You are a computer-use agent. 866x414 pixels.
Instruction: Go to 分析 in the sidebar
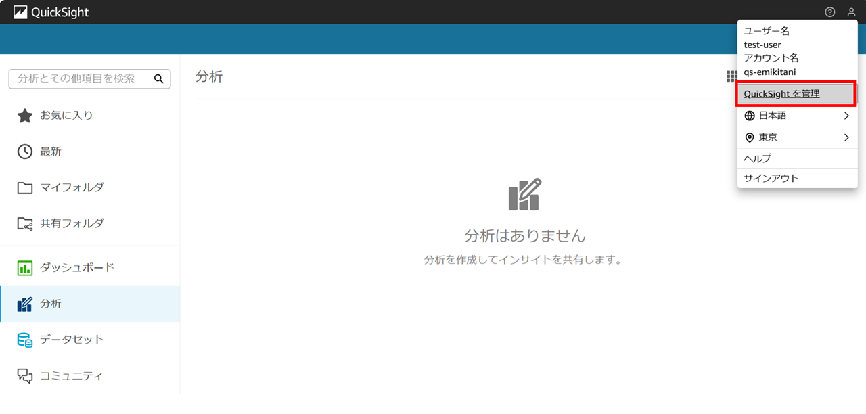point(90,304)
